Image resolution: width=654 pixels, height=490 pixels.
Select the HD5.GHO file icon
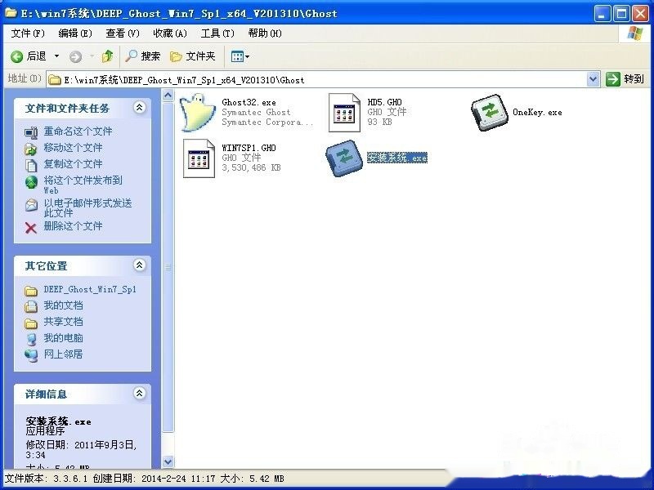(x=344, y=113)
